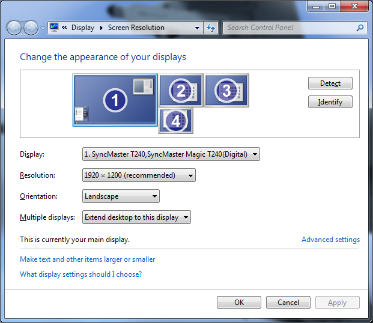
Task: Select monitor 4 in the display arrangement
Action: (x=176, y=121)
